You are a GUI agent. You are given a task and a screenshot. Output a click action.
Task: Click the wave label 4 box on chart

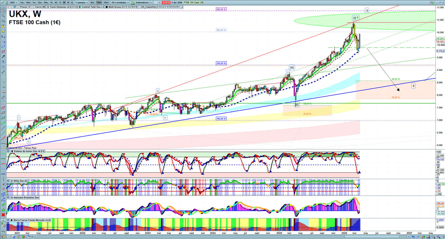click(x=413, y=86)
